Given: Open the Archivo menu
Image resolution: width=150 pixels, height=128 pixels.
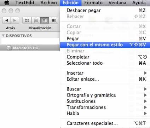Looking at the screenshot, I should [x=48, y=3].
